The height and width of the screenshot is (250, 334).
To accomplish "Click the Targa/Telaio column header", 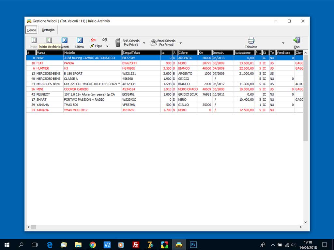I will click(x=141, y=53).
